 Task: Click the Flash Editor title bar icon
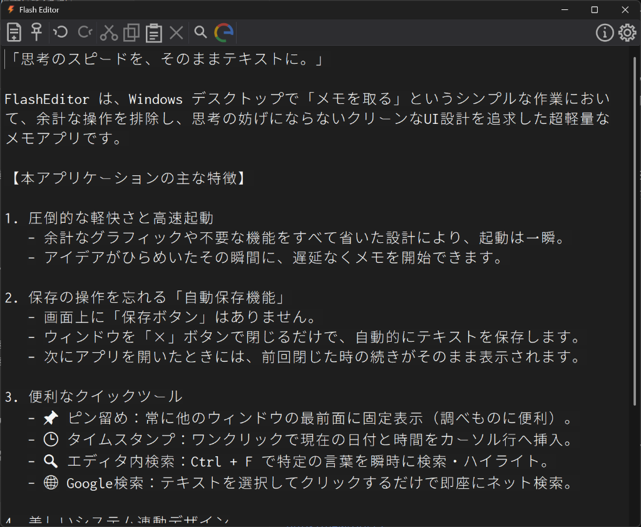pyautogui.click(x=11, y=9)
